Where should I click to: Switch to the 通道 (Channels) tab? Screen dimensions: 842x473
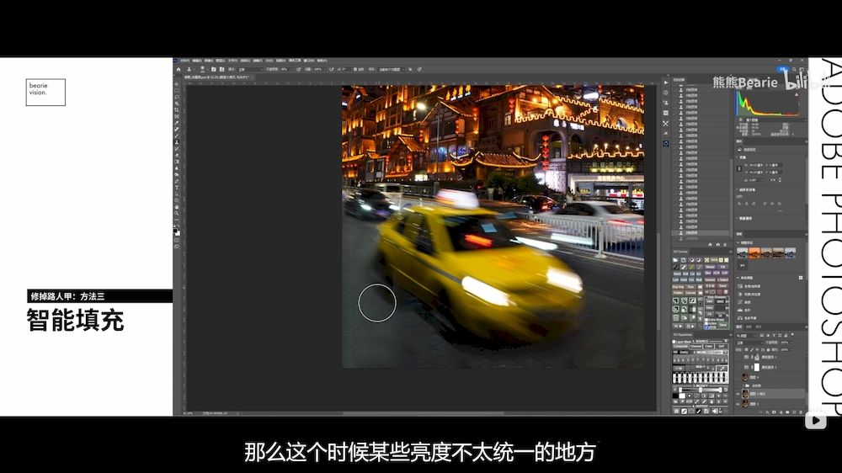coord(749,327)
